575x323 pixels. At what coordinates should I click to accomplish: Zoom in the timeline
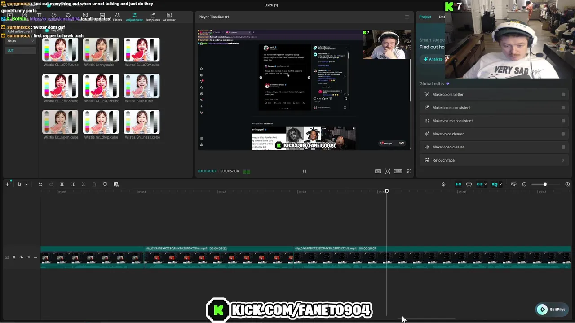point(567,184)
